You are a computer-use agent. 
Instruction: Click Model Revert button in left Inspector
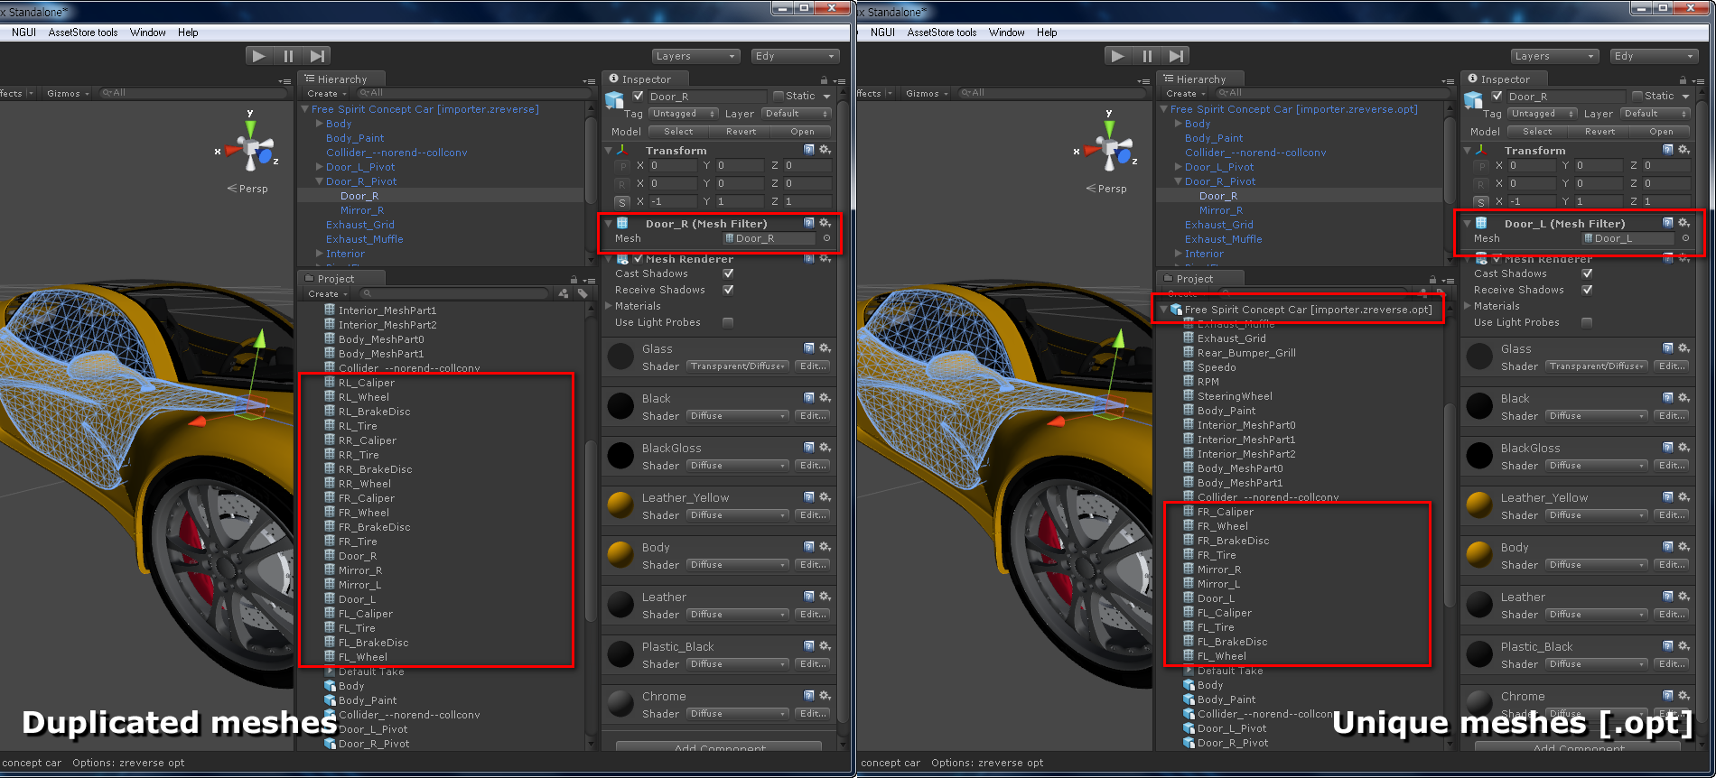[x=741, y=132]
